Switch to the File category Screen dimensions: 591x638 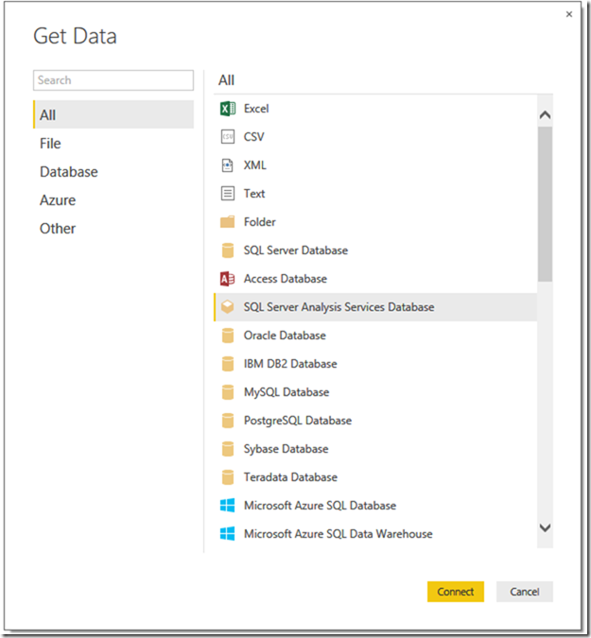click(113, 144)
